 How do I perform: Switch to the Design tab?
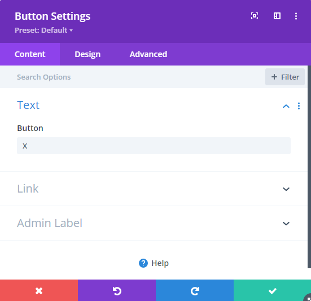(87, 54)
